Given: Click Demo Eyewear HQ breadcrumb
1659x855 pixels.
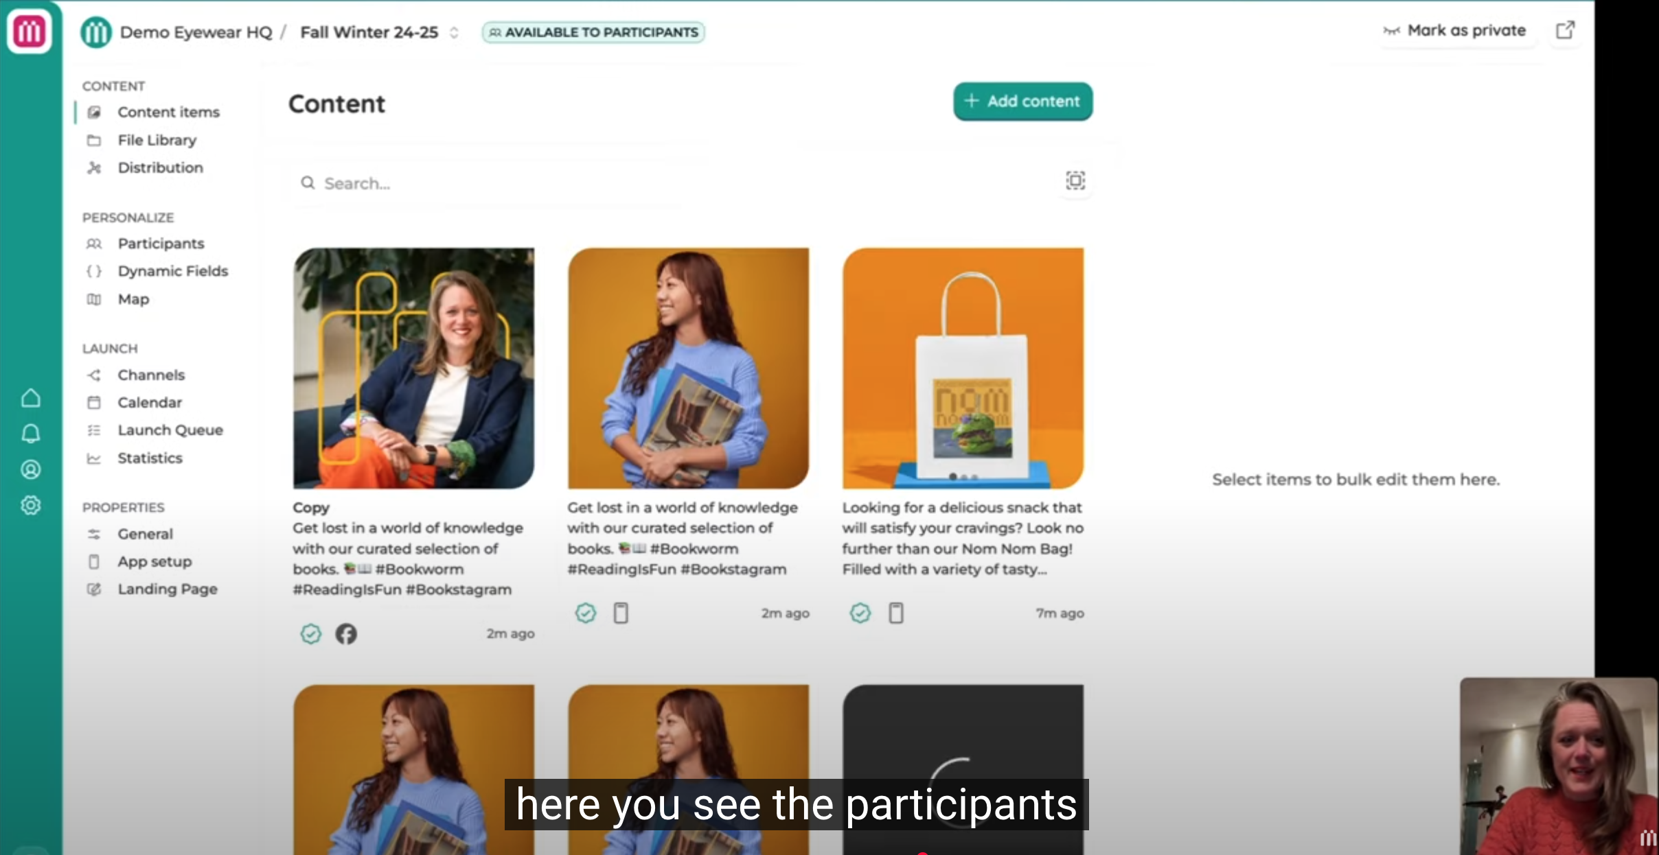Looking at the screenshot, I should point(196,32).
